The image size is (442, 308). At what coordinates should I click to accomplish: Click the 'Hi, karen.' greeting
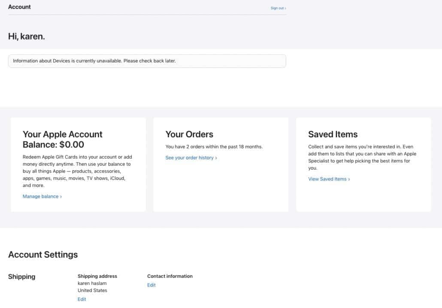pyautogui.click(x=27, y=36)
